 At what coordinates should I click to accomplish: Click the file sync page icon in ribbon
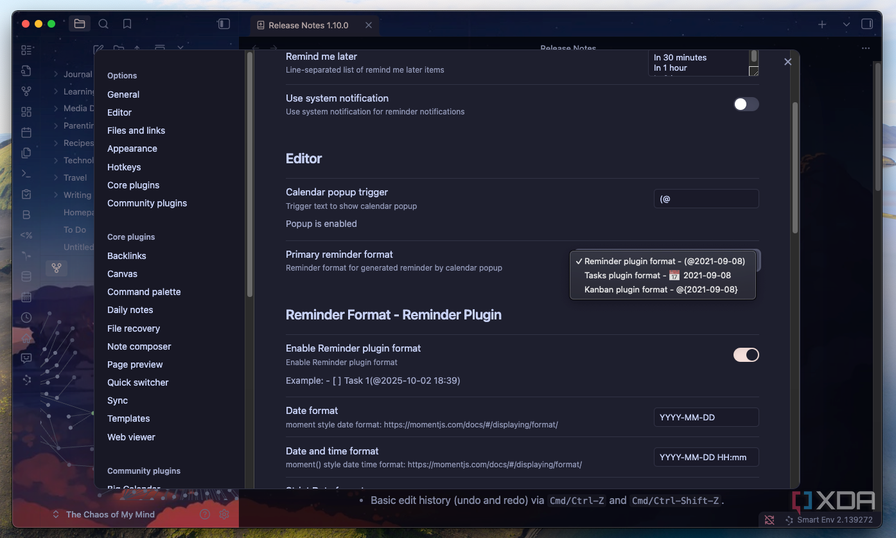click(x=26, y=71)
